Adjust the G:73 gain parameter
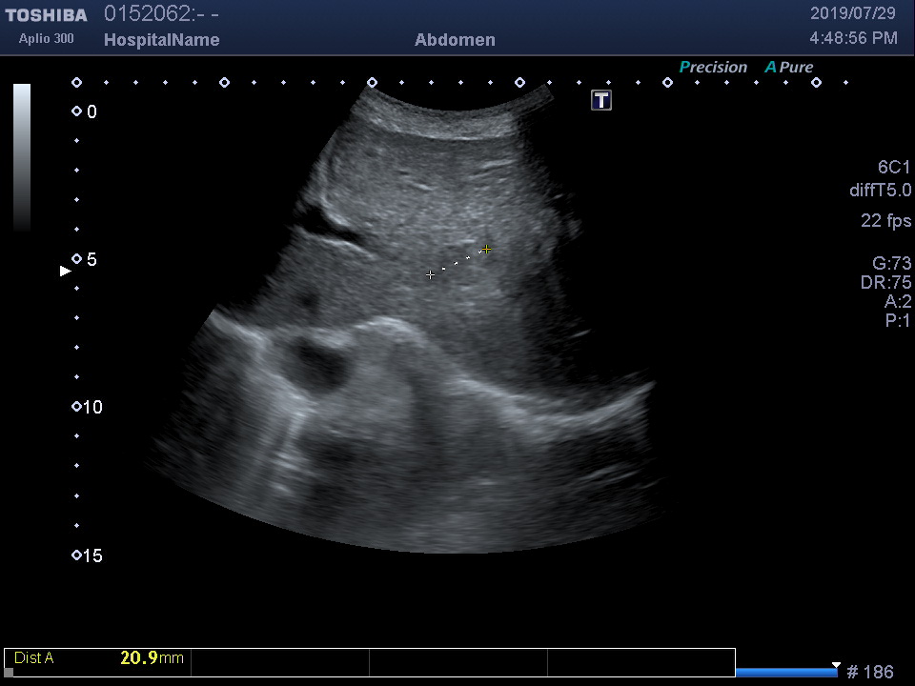 pyautogui.click(x=891, y=264)
